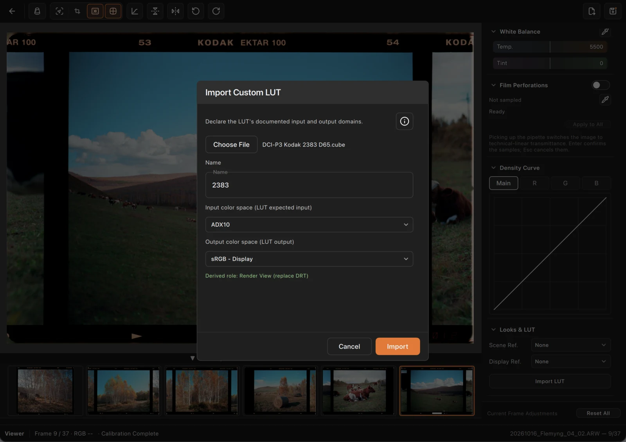Image resolution: width=626 pixels, height=442 pixels.
Task: Click Apply to All for perforations
Action: pos(588,124)
